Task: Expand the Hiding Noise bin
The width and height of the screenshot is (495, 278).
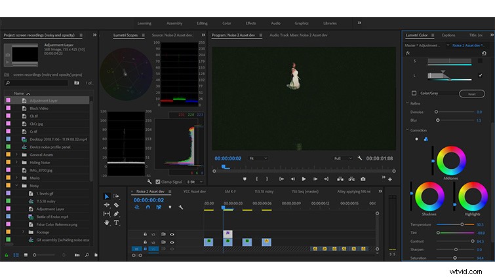Action: coord(17,162)
